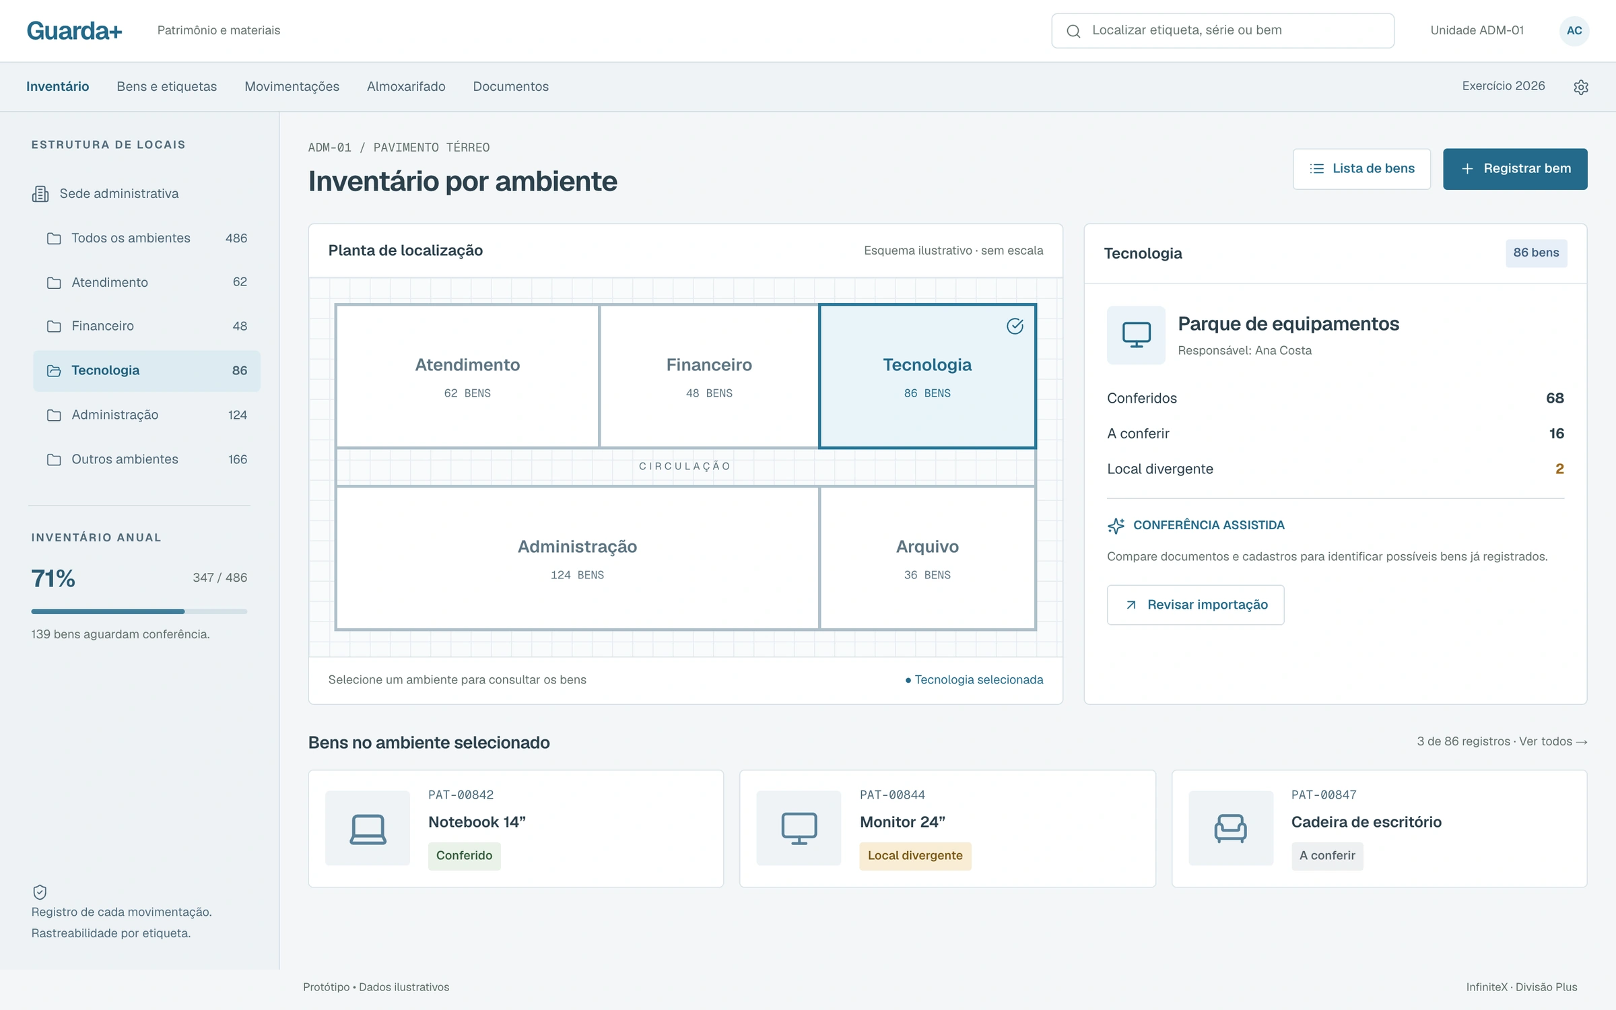Click the Parque de equipamentos monitor icon
Viewport: 1616px width, 1010px height.
(1136, 335)
